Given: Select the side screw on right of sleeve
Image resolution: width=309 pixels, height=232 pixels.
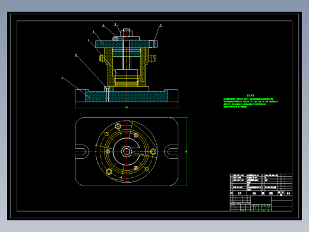Looking at the screenshot, I should pyautogui.click(x=152, y=58).
